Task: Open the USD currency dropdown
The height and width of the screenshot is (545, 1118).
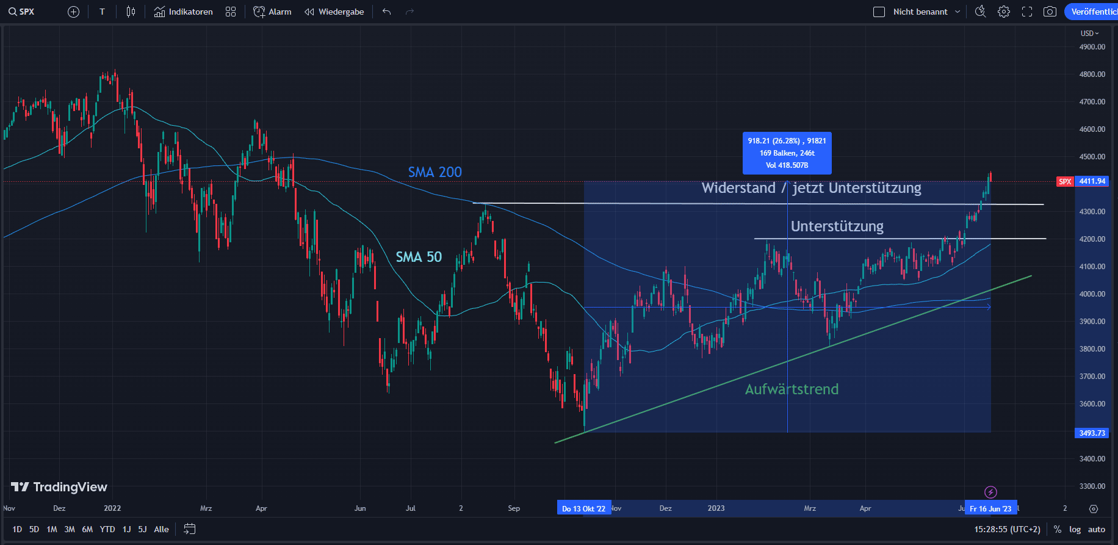Action: tap(1089, 33)
